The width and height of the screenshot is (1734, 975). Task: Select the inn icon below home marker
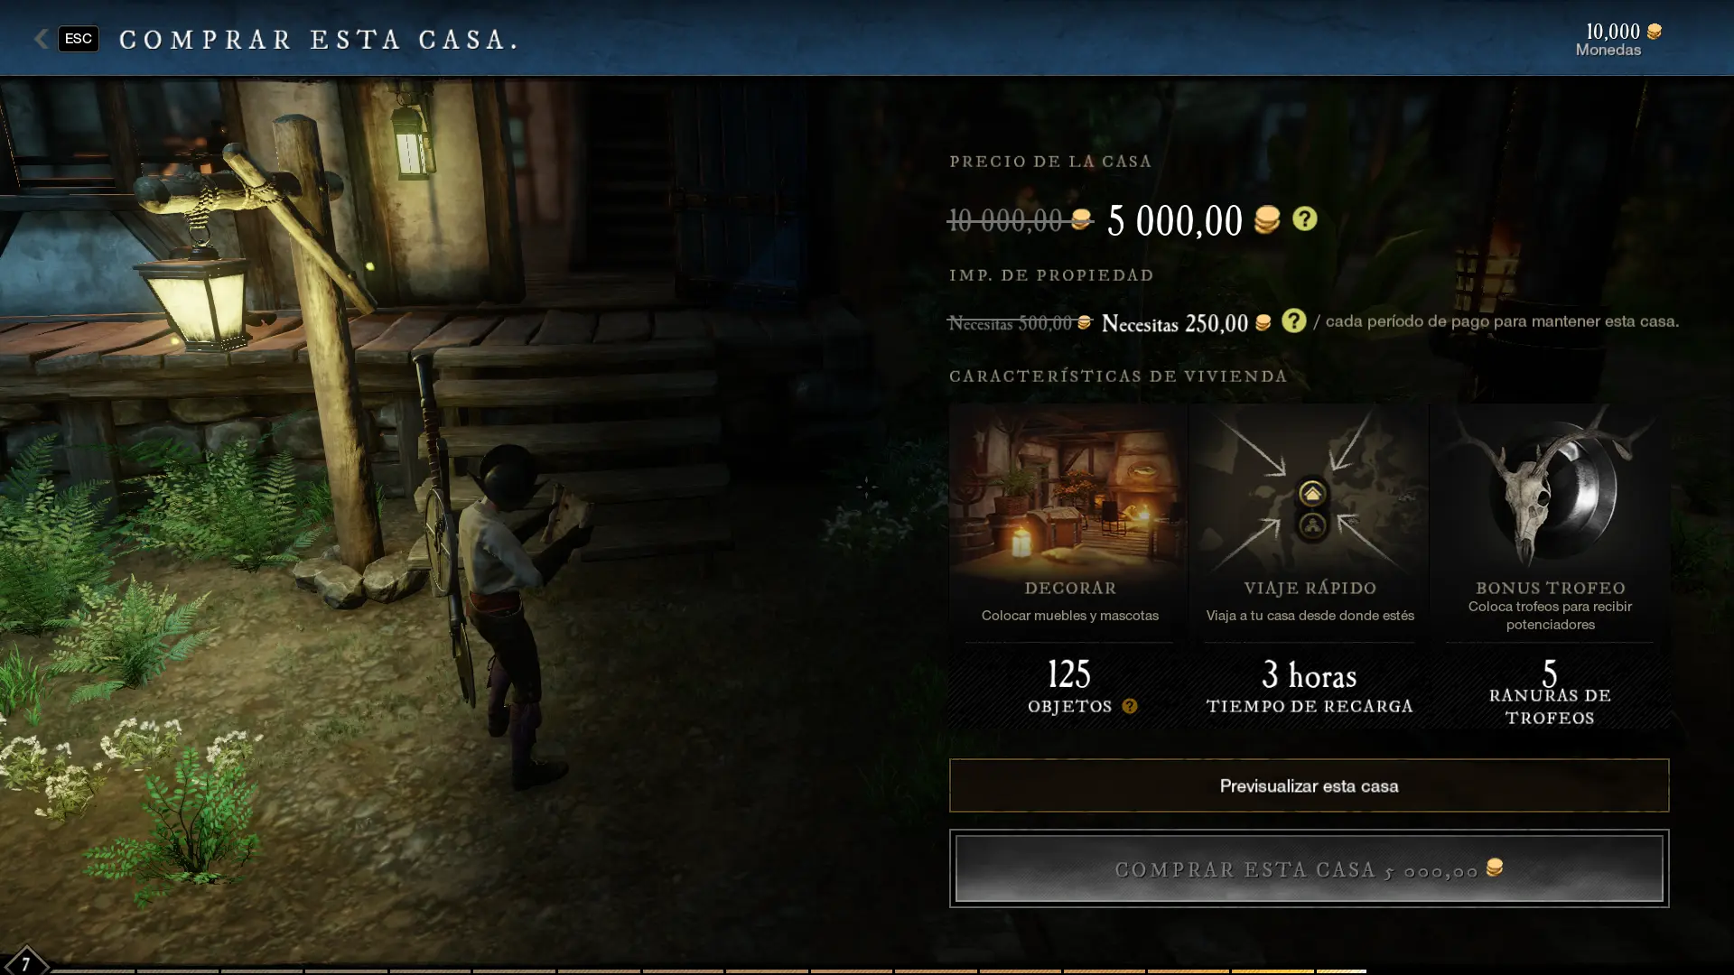click(x=1311, y=525)
